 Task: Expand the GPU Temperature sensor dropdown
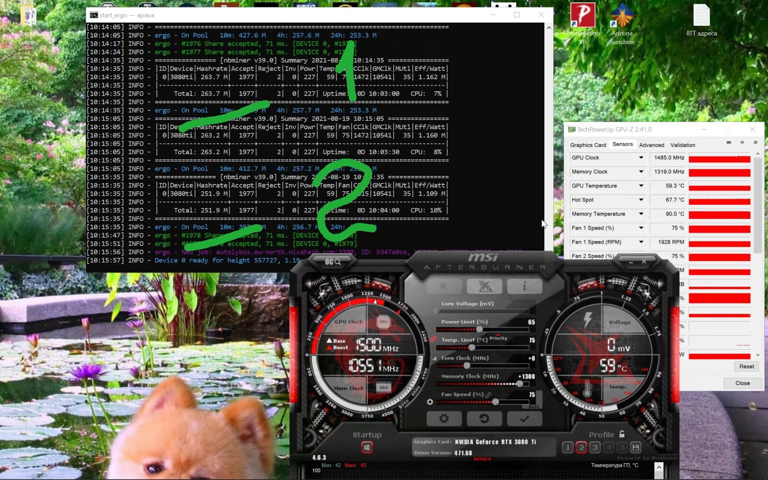(641, 186)
